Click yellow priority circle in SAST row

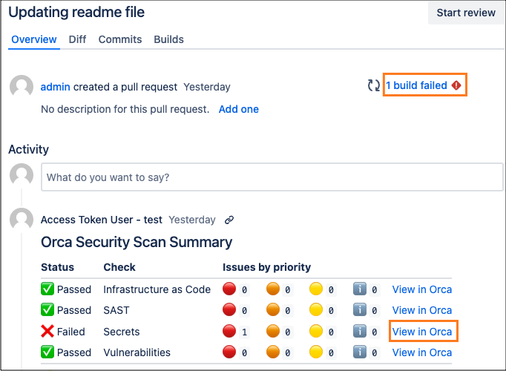pos(316,309)
